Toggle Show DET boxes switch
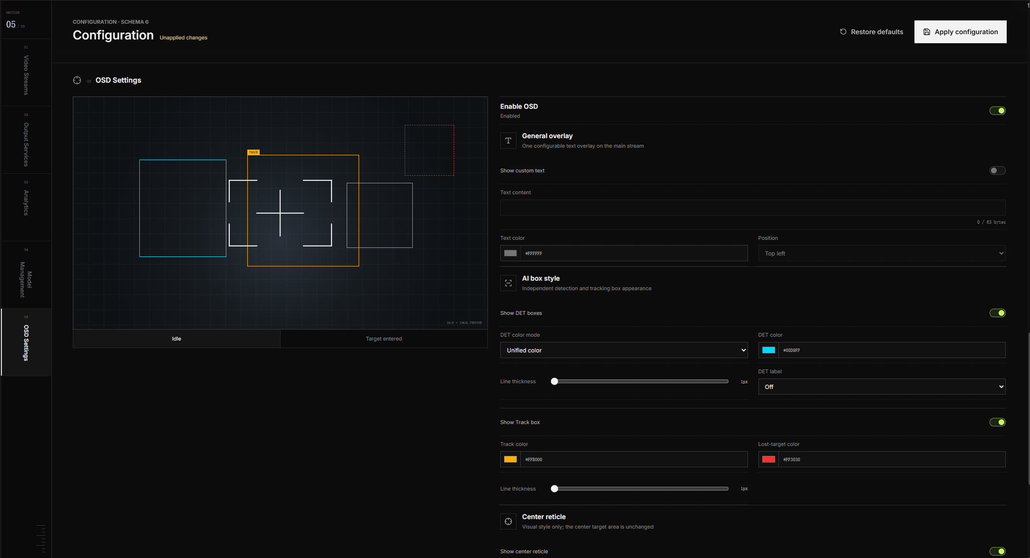 [x=997, y=313]
